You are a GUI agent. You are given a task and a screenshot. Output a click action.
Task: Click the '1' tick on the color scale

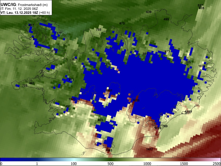[37, 164]
